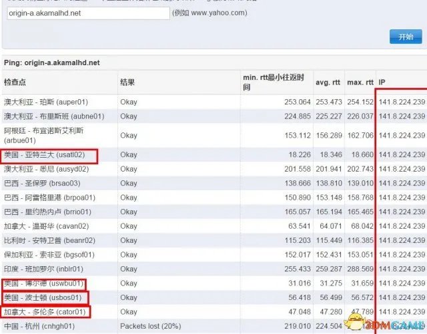Select the 阿根廷 - 布宜诺斯艾利斯 (arbue01) checkpoint
The height and width of the screenshot is (334, 427).
click(45, 135)
